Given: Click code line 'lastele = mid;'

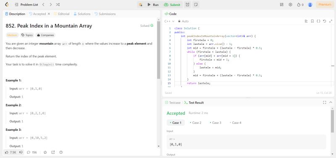Looking at the screenshot, I should click(210, 67).
